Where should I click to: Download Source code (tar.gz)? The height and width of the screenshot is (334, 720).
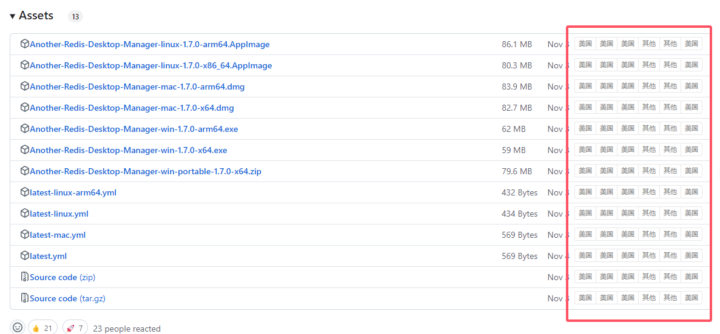click(x=67, y=299)
